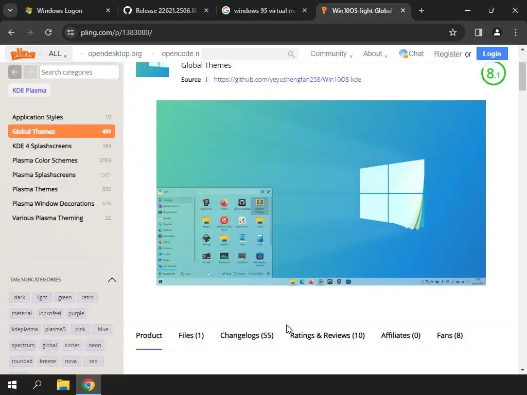This screenshot has height=395, width=527.
Task: Open the Chat link
Action: point(411,53)
